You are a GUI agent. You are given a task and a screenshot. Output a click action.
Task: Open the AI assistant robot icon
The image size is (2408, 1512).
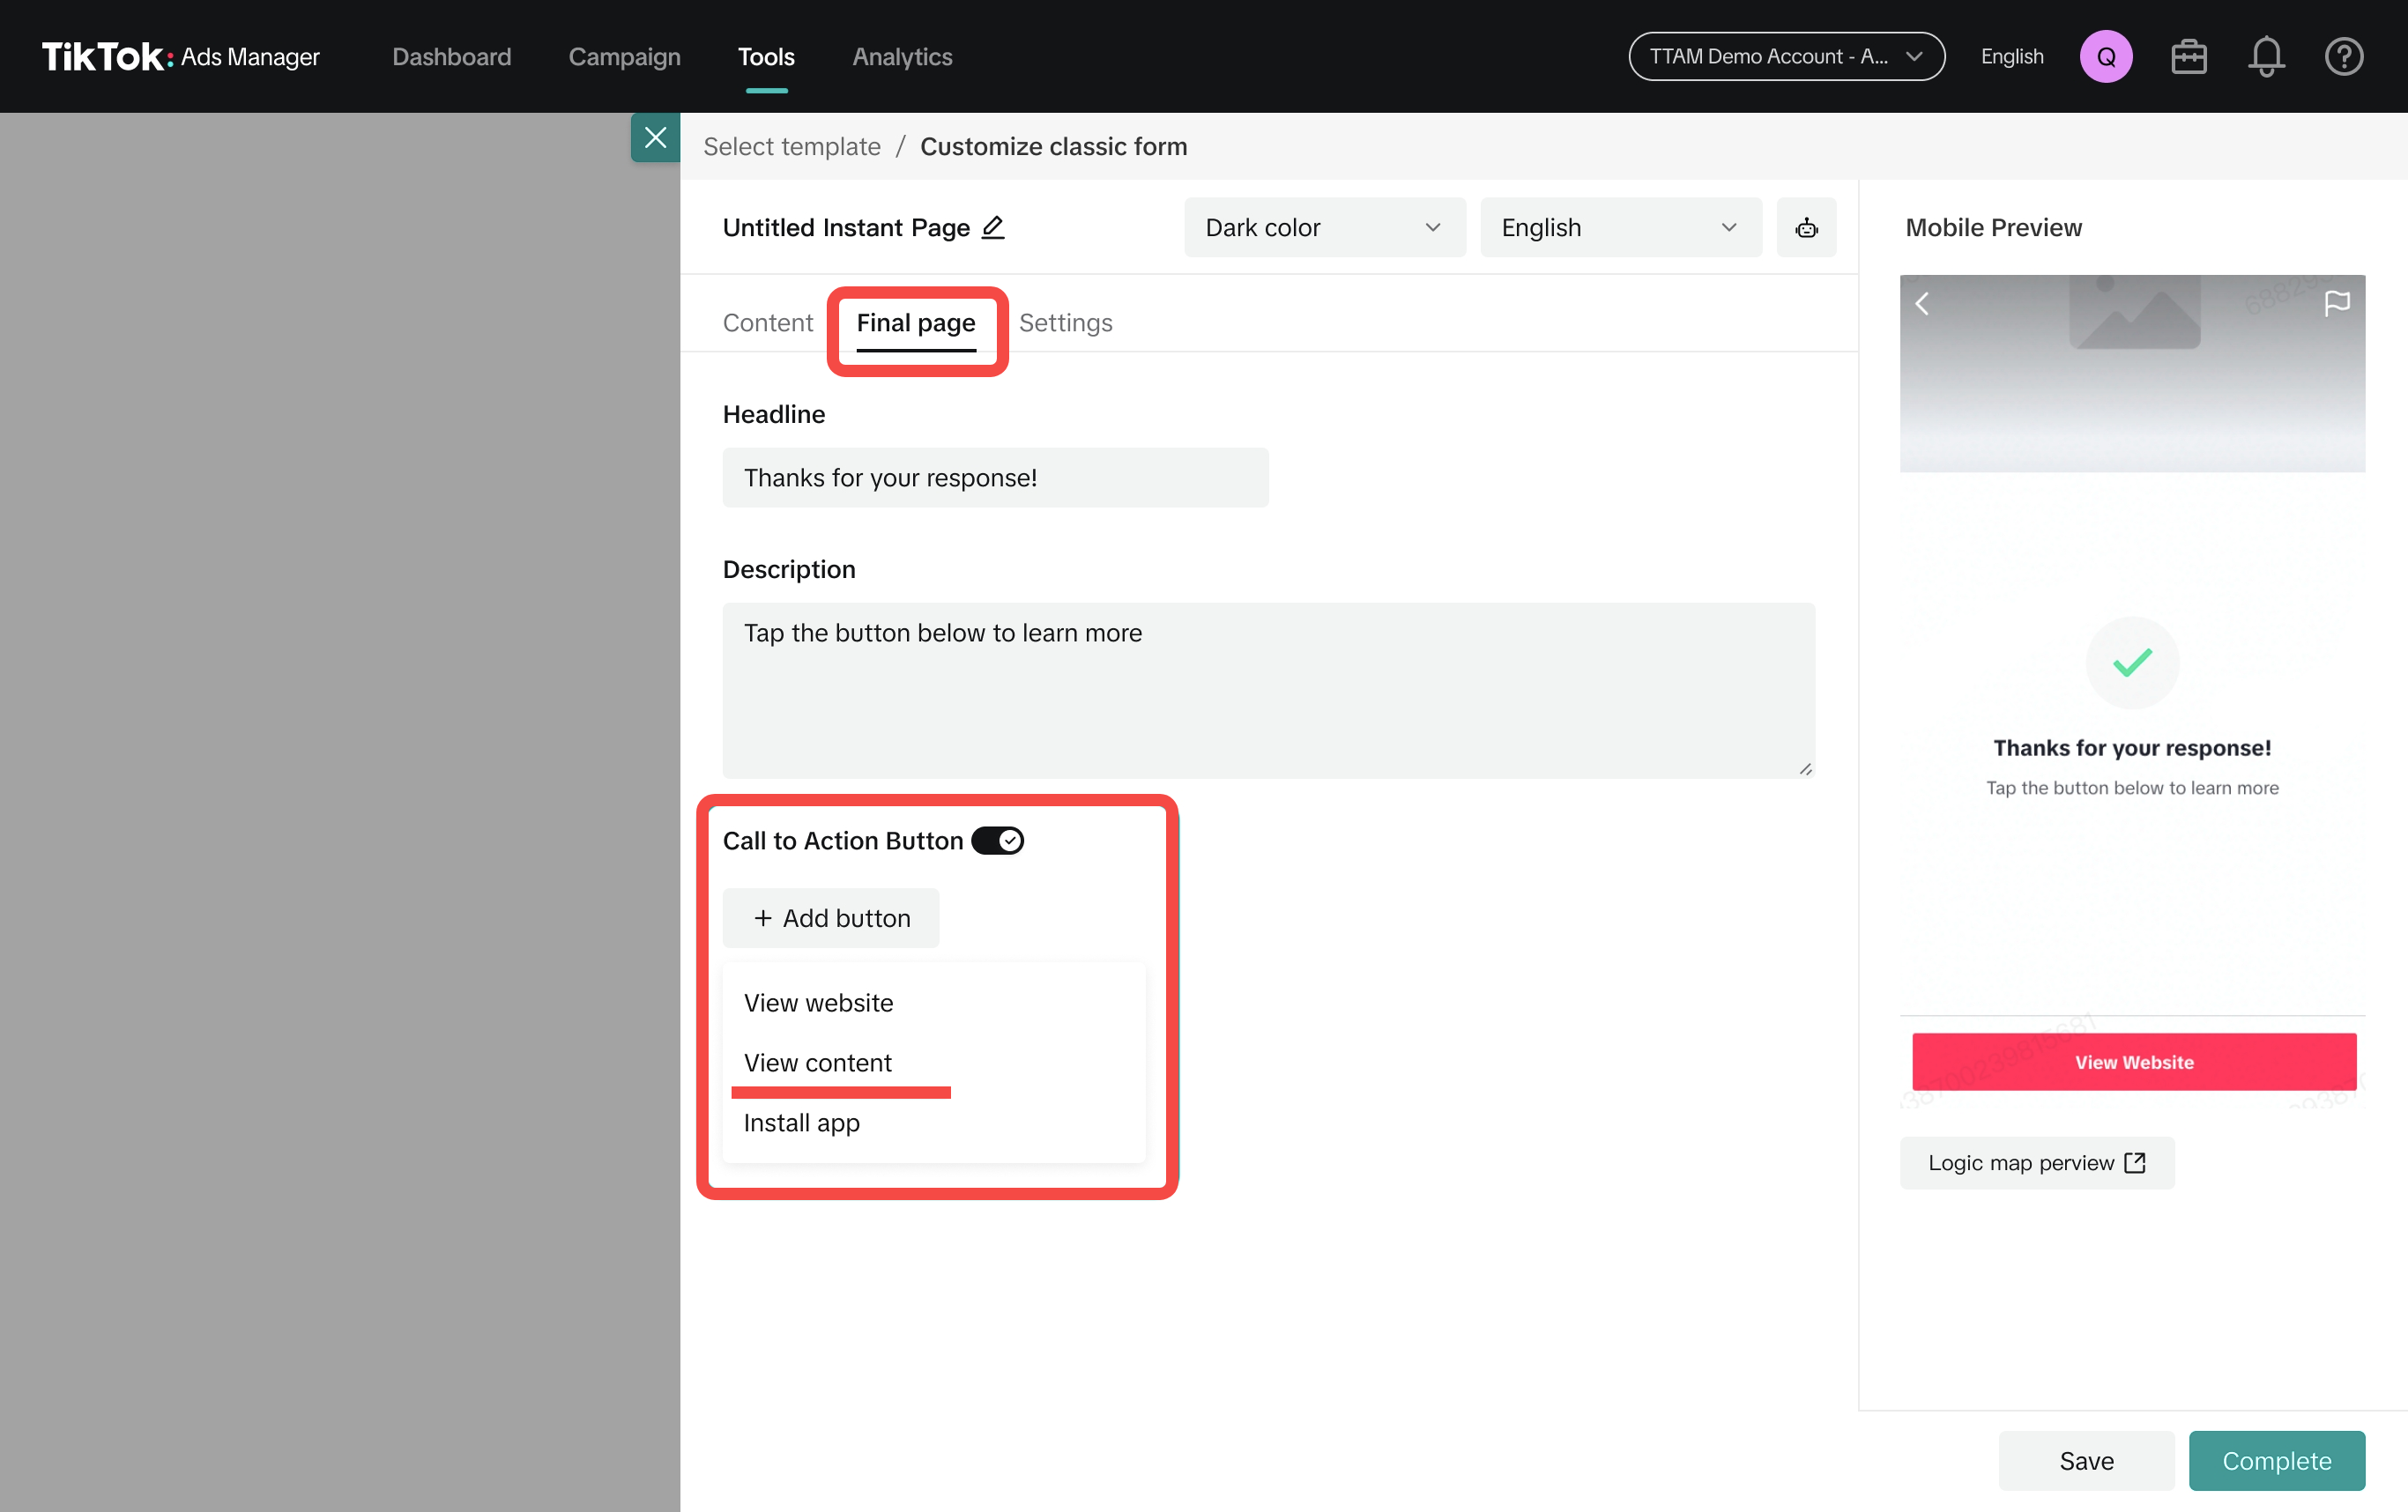[x=1806, y=227]
